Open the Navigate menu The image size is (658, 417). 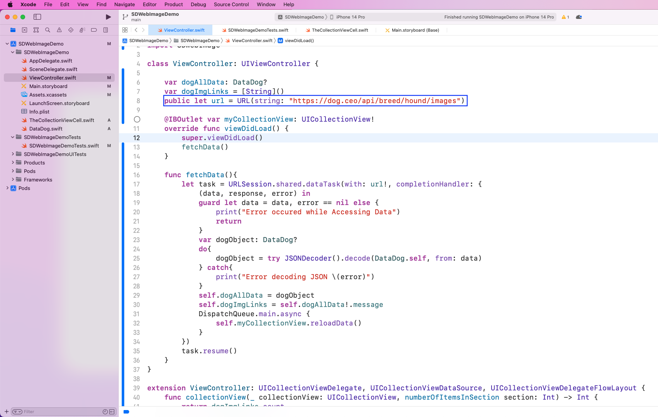[x=124, y=4]
